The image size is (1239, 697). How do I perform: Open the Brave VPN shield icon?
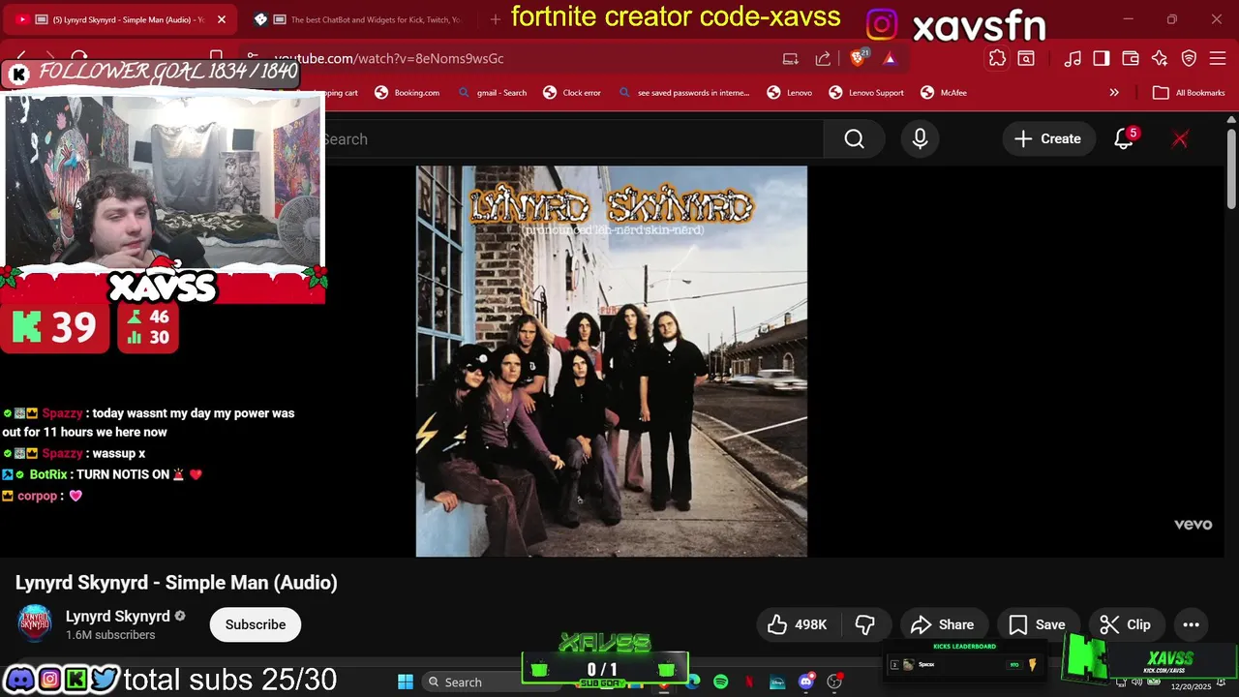[x=1190, y=58]
